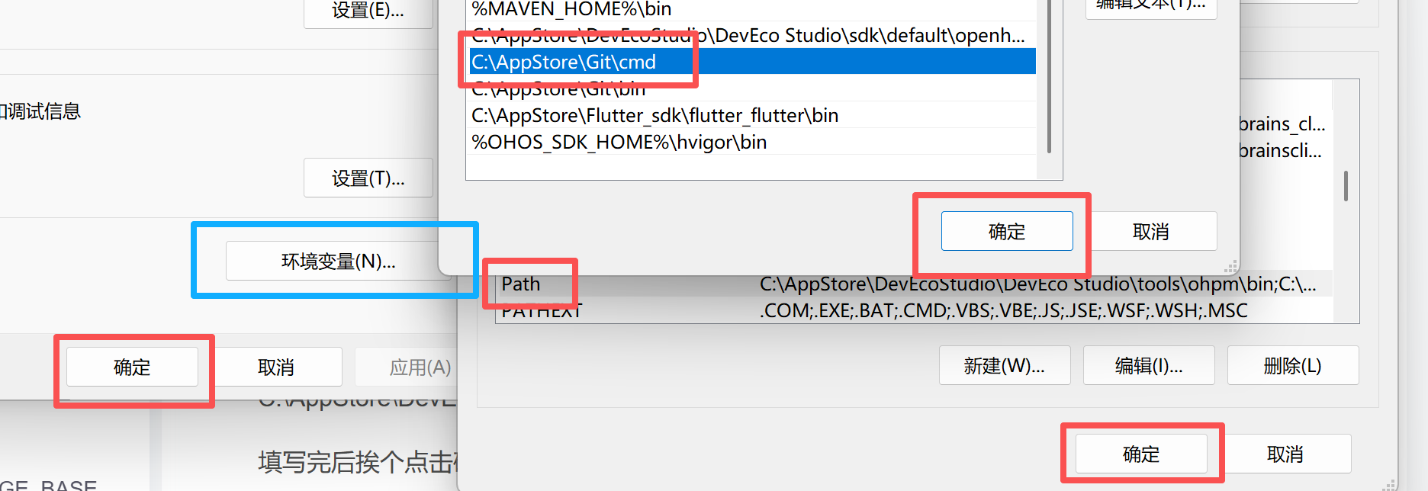1428x491 pixels.
Task: Select the PATHEXT system variable row
Action: (x=914, y=310)
